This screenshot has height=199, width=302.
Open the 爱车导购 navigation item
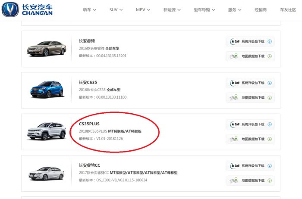click(x=202, y=10)
